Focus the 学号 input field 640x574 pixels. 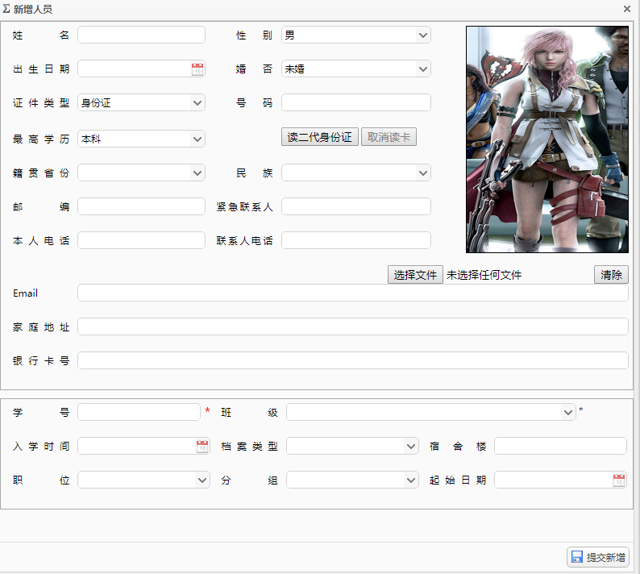pos(139,412)
